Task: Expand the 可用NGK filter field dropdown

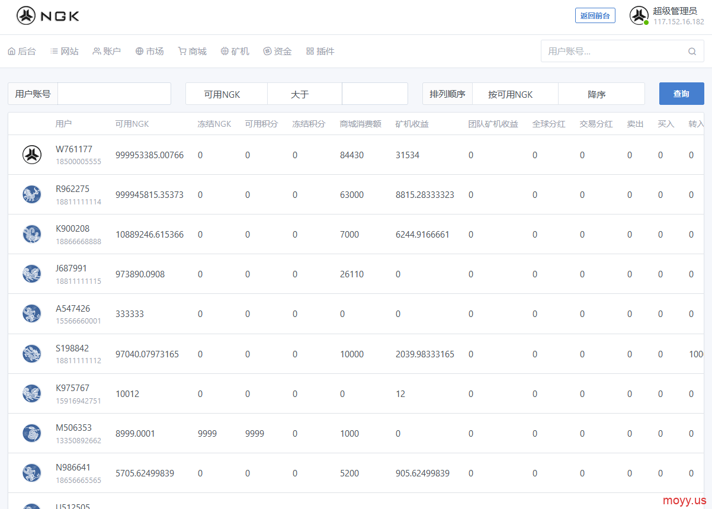Action: tap(226, 94)
